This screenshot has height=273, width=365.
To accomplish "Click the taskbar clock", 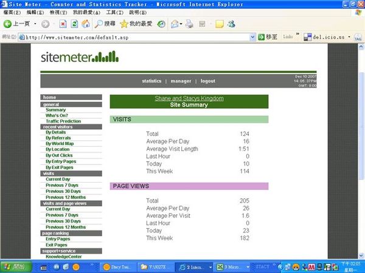I will [x=350, y=267].
